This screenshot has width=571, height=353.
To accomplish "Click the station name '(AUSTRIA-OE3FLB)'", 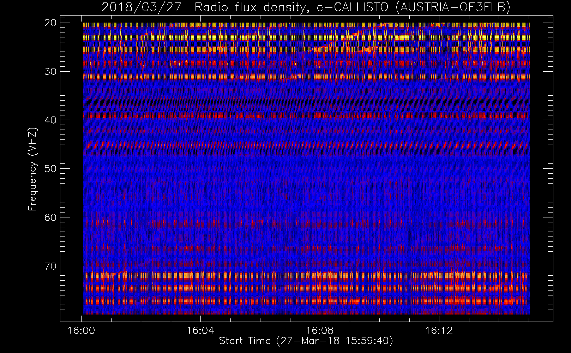I will coord(453,7).
